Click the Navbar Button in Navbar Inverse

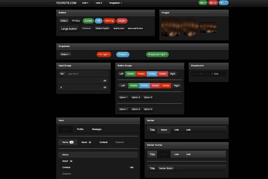(166, 168)
